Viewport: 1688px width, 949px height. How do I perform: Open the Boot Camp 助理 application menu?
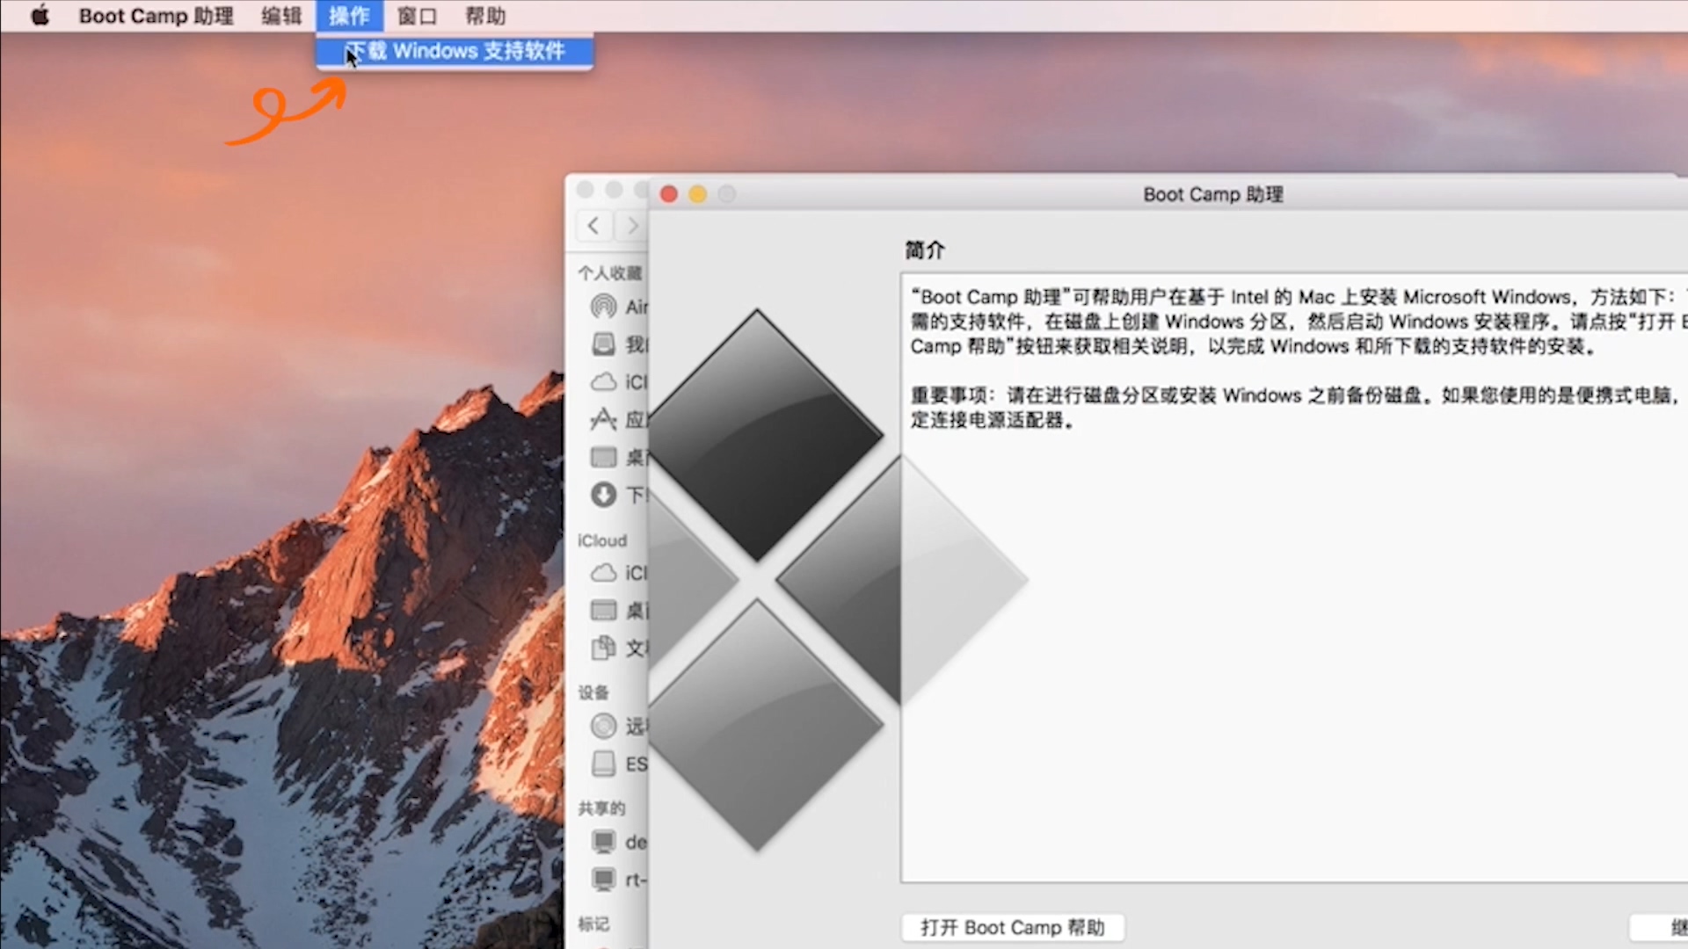[156, 16]
